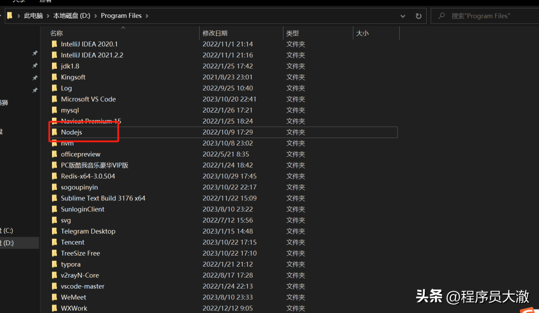Image resolution: width=539 pixels, height=313 pixels.
Task: Click the folder icon beside Telegram Desktop
Action: pyautogui.click(x=54, y=231)
